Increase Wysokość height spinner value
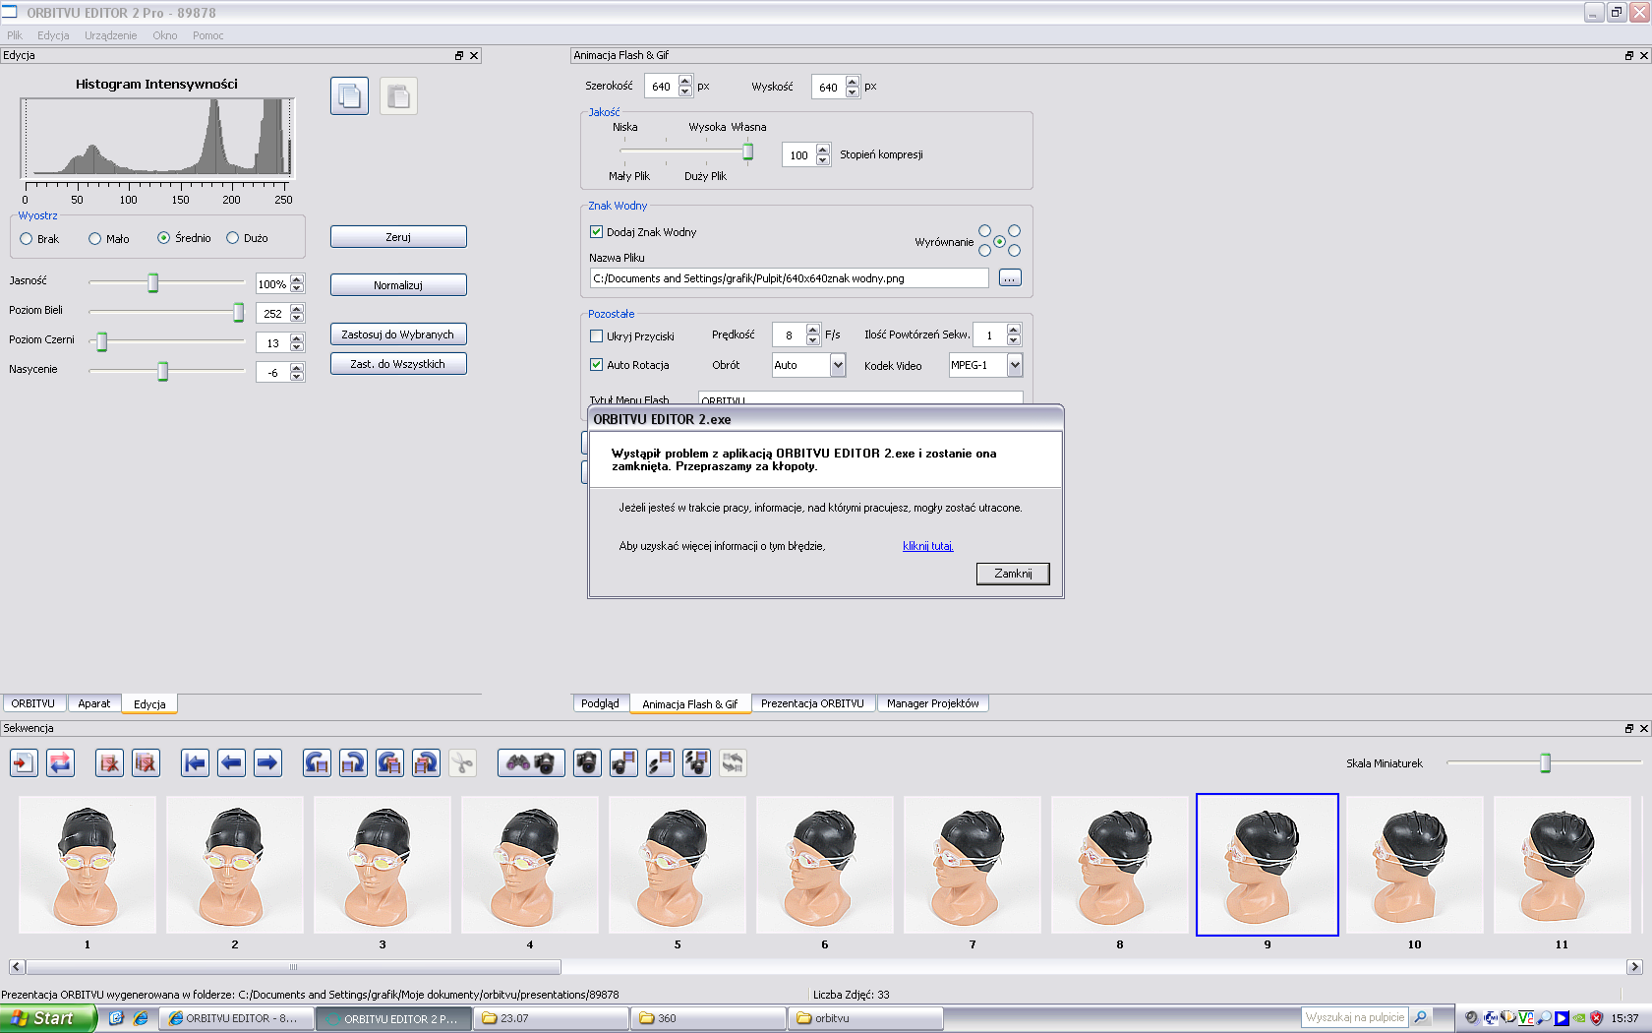This screenshot has height=1033, width=1652. [853, 82]
